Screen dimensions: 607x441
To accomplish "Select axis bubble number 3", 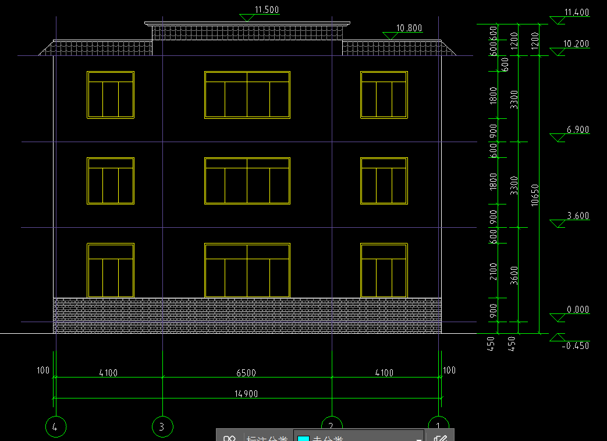I will [162, 426].
